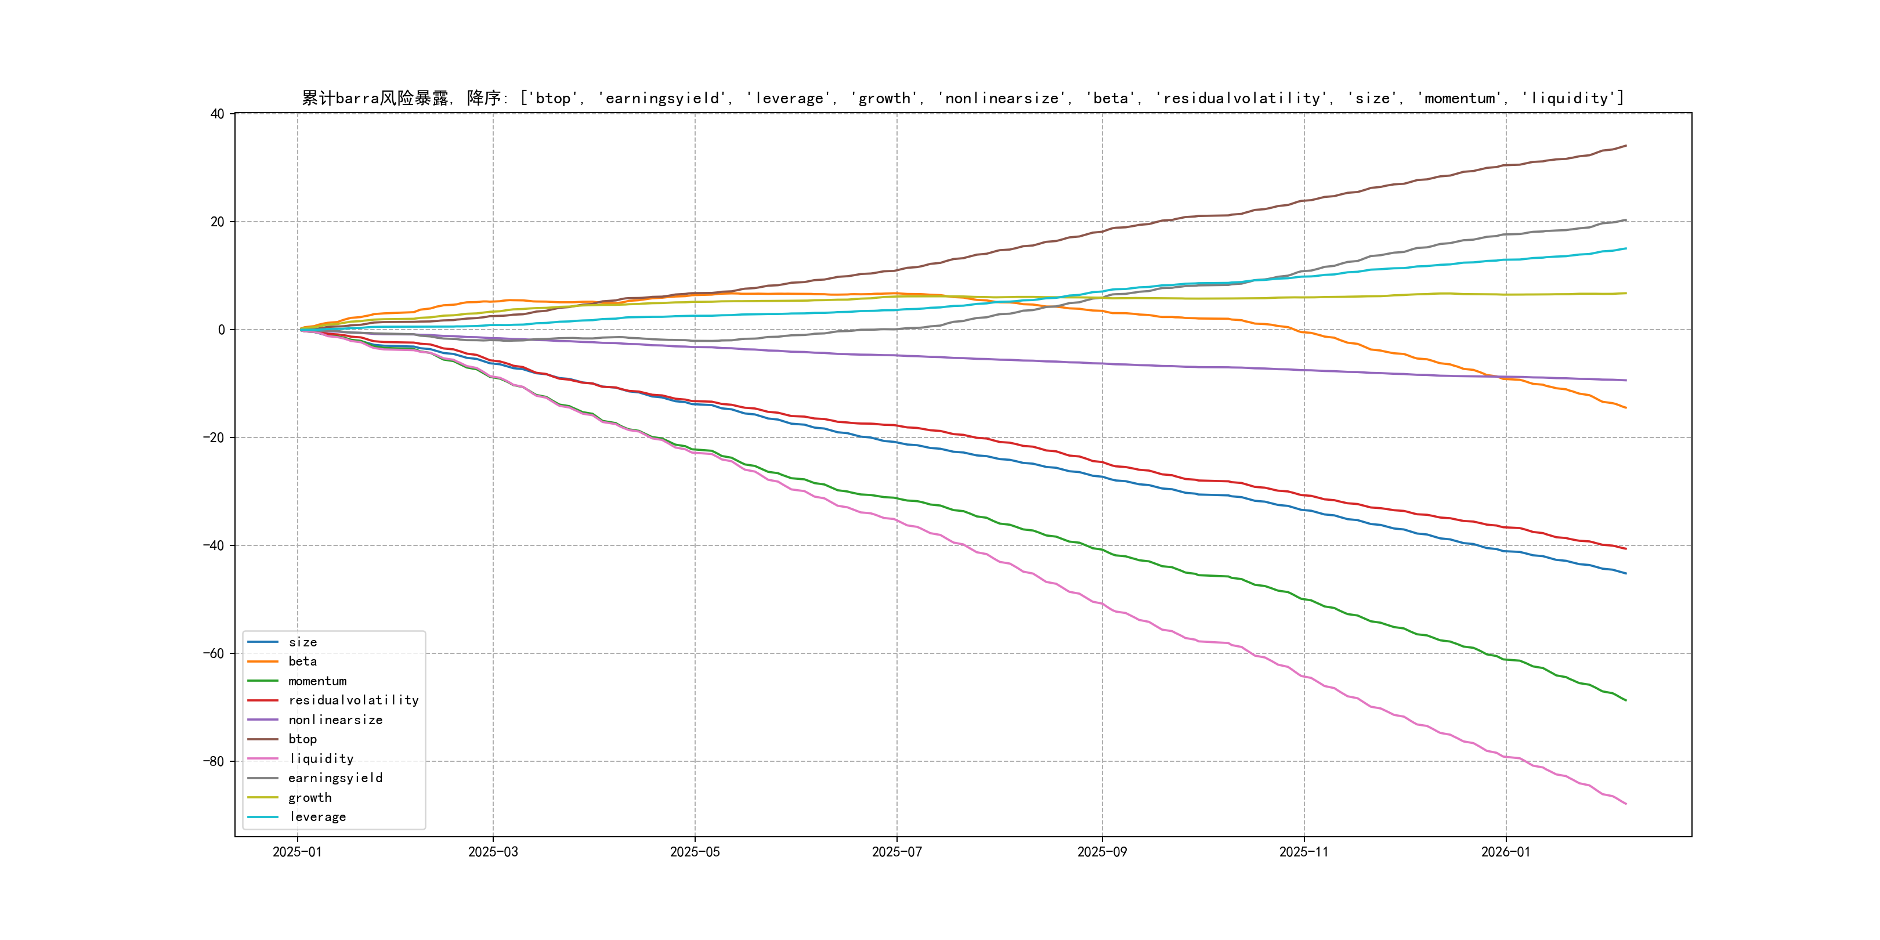Click the liquidity legend label
The image size is (1880, 940).
click(321, 759)
